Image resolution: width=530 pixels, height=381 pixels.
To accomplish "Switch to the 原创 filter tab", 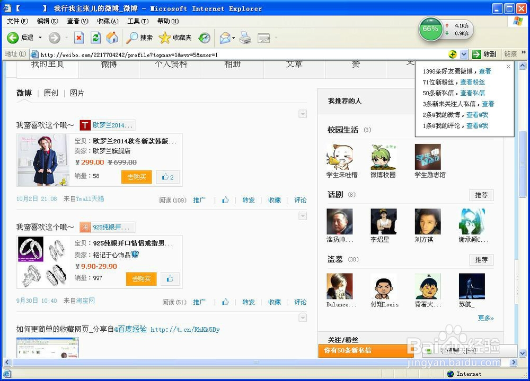I will [51, 93].
